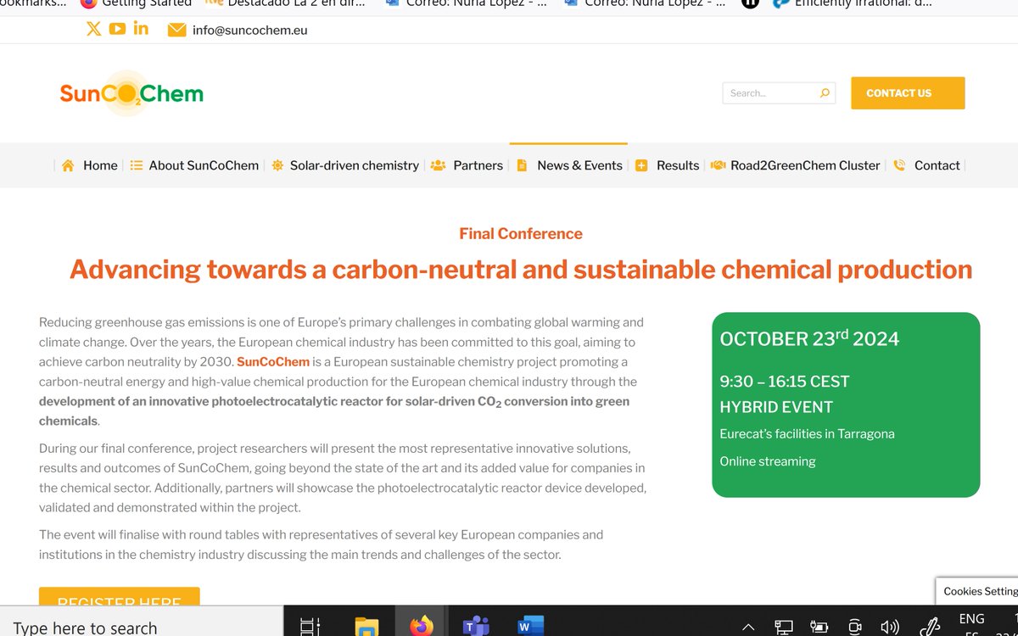Expand the system tray hidden icons chevron
Image resolution: width=1018 pixels, height=636 pixels.
tap(748, 628)
